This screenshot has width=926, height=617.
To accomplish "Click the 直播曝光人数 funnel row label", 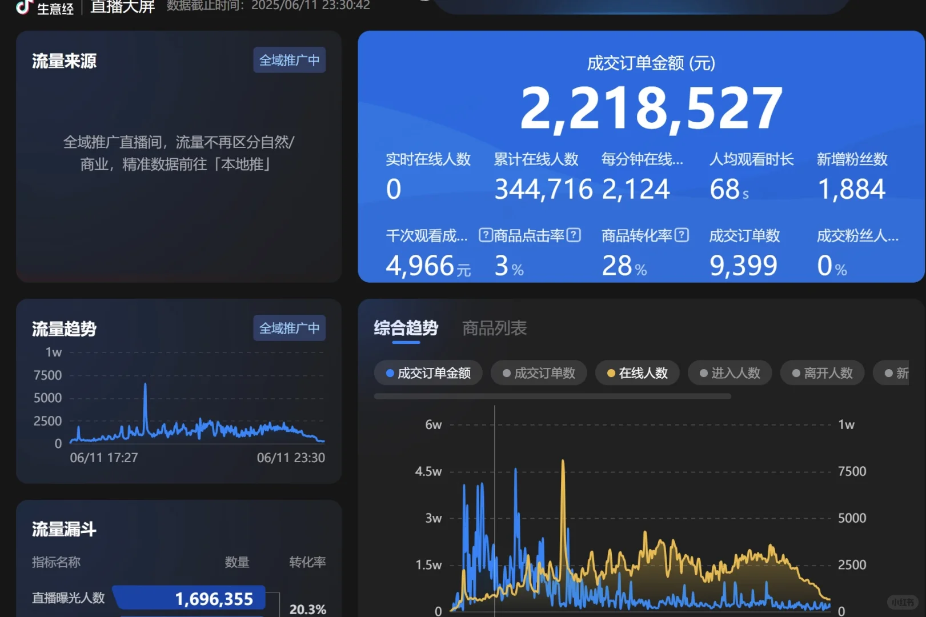I will click(69, 598).
